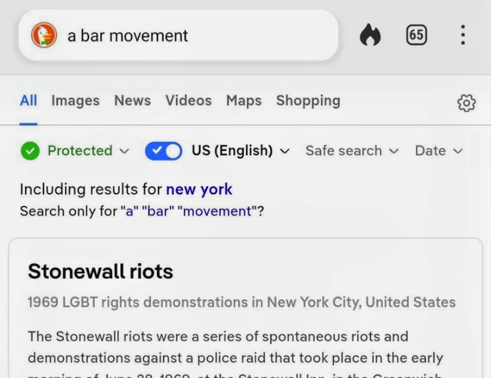Screen dimensions: 491x378
Task: Open the US (English) region dropdown
Action: click(x=240, y=151)
